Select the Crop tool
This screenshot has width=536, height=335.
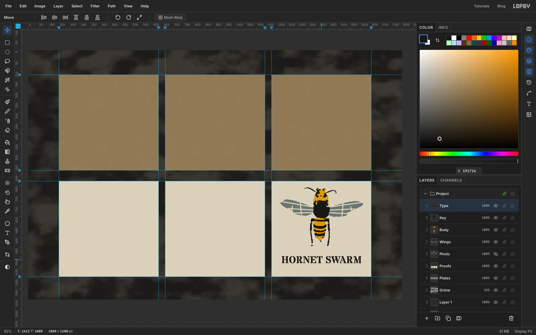coord(7,255)
